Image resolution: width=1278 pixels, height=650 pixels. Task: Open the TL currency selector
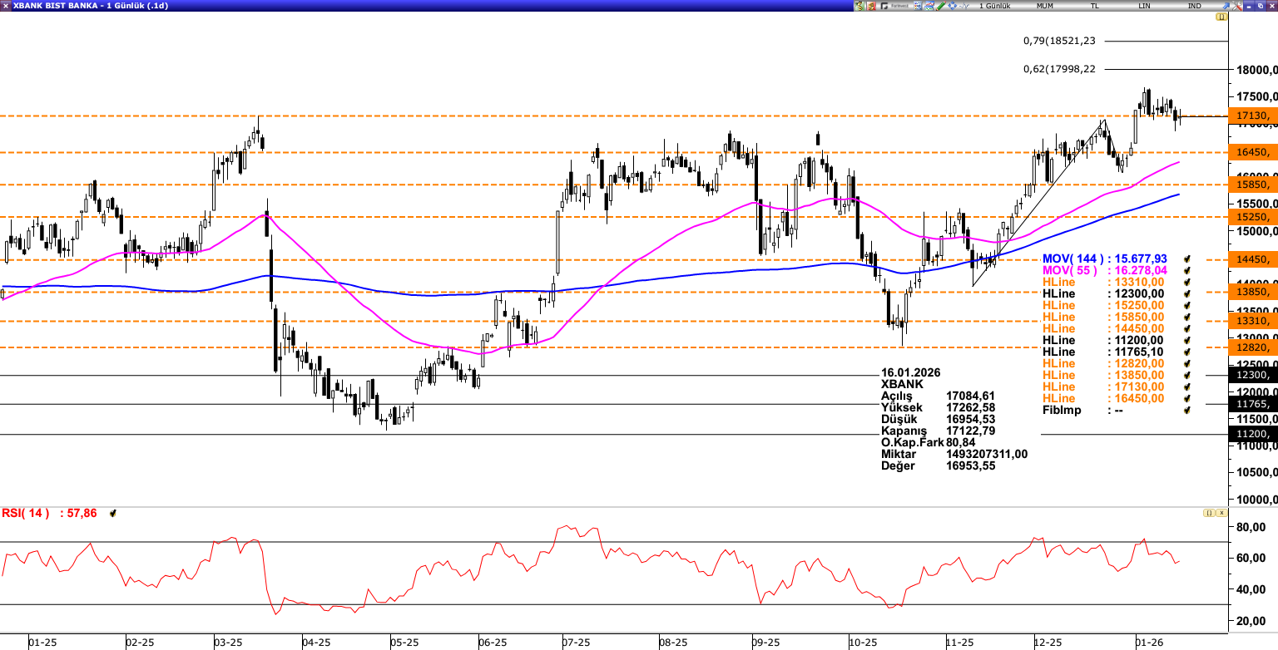coord(1095,5)
